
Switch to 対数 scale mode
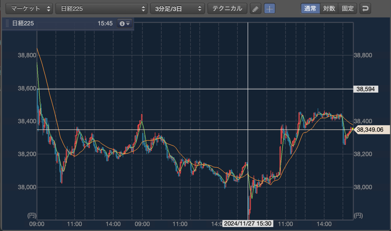coord(329,8)
